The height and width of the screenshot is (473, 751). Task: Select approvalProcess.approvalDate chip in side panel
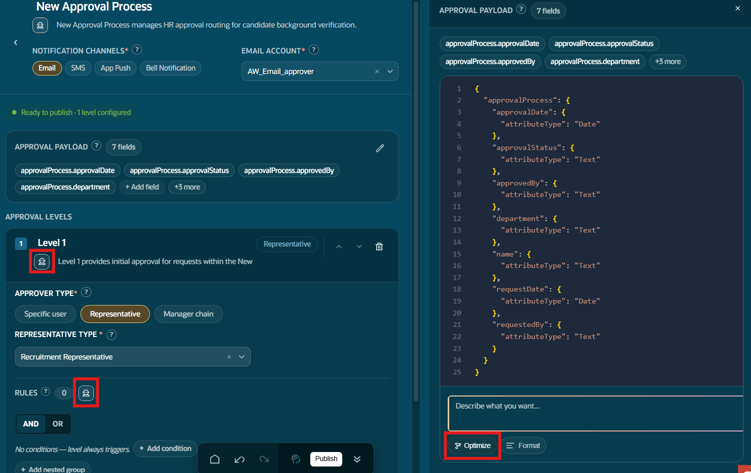point(492,43)
